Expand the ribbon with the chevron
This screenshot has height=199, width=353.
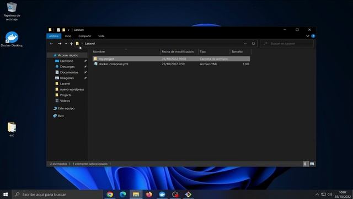coord(308,36)
